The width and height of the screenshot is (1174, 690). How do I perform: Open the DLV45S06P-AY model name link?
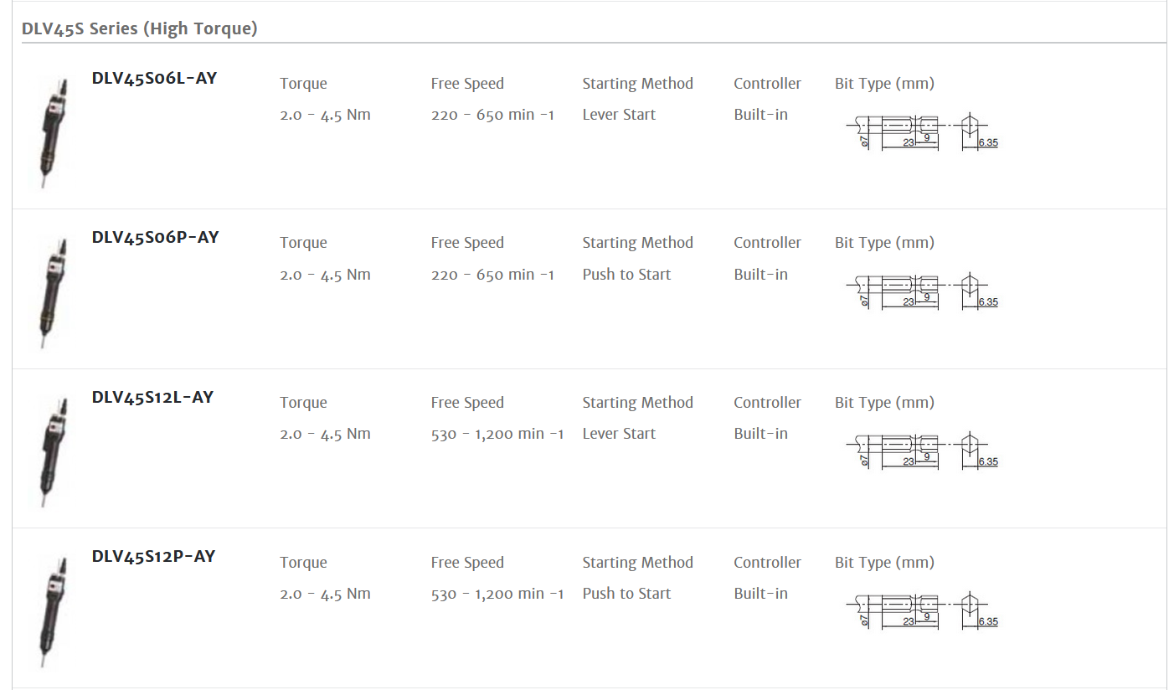(155, 237)
